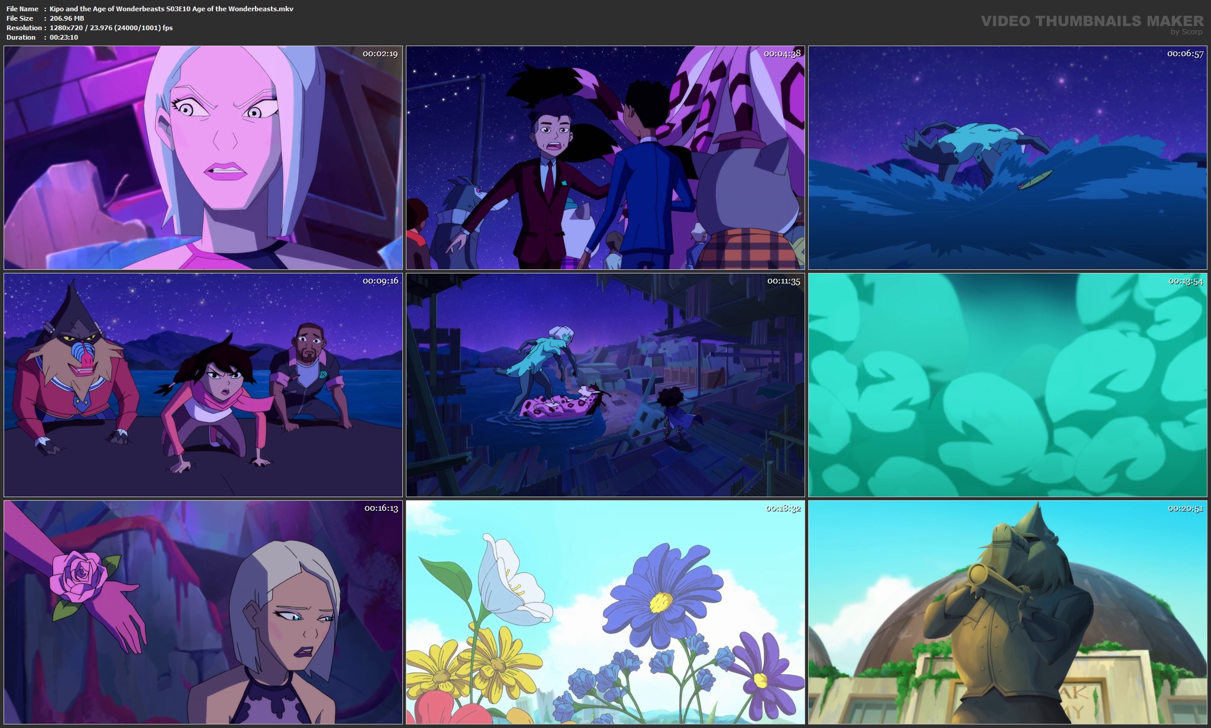The height and width of the screenshot is (728, 1211).
Task: Select the 00:06:57 wave scene thumbnail
Action: (x=1007, y=158)
